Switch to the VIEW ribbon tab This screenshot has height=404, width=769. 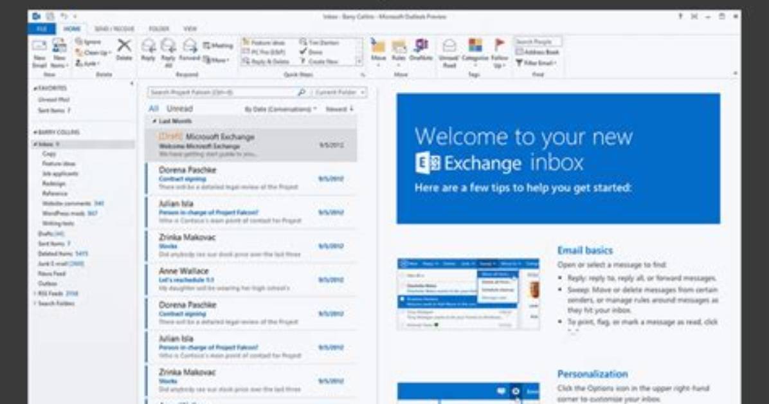tap(190, 29)
